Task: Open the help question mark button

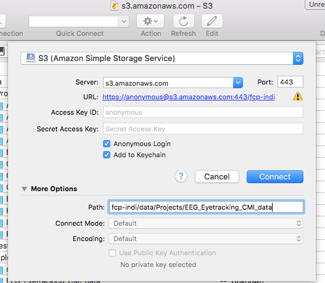Action: click(x=181, y=176)
